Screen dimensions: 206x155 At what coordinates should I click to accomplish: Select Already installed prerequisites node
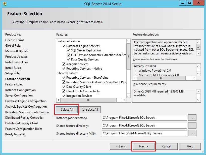[145, 66]
